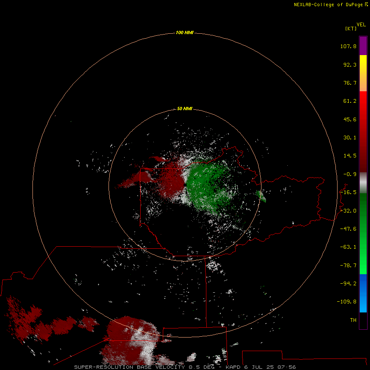Click the VEL legend title
The width and height of the screenshot is (370, 370).
point(361,25)
